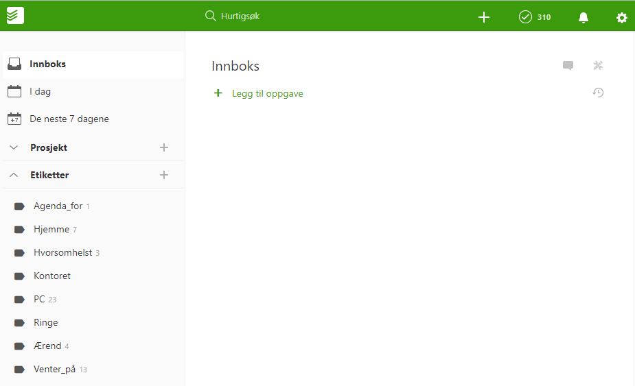The image size is (635, 386).
Task: Select the PC label
Action: tap(39, 299)
